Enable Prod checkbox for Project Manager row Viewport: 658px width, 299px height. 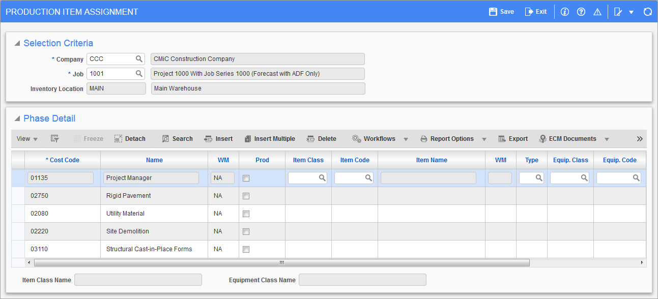[x=246, y=178]
